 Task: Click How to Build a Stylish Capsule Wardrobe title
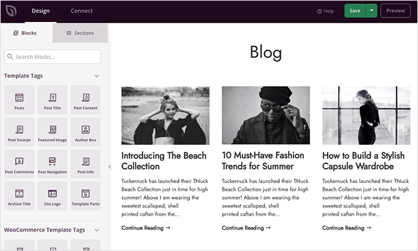363,160
